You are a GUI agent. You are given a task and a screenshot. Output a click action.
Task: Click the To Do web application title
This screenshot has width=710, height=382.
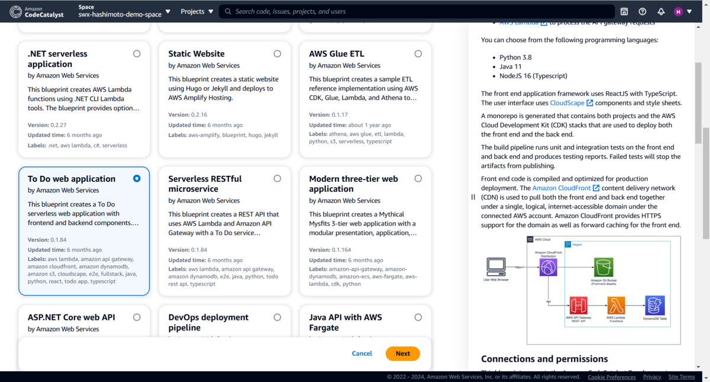coord(72,179)
